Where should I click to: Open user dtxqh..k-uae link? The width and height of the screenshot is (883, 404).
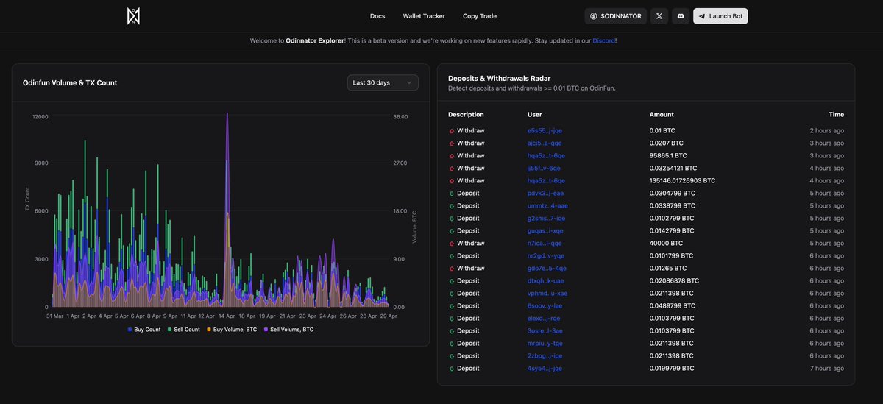click(546, 281)
